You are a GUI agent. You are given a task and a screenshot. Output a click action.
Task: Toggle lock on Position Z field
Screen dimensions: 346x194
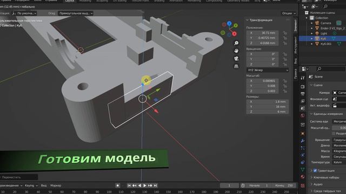[x=285, y=43]
